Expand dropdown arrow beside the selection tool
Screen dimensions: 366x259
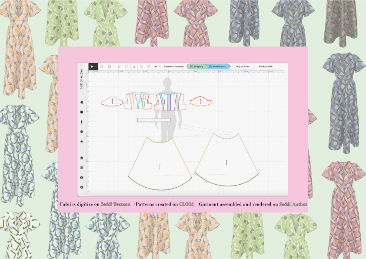tap(96, 66)
